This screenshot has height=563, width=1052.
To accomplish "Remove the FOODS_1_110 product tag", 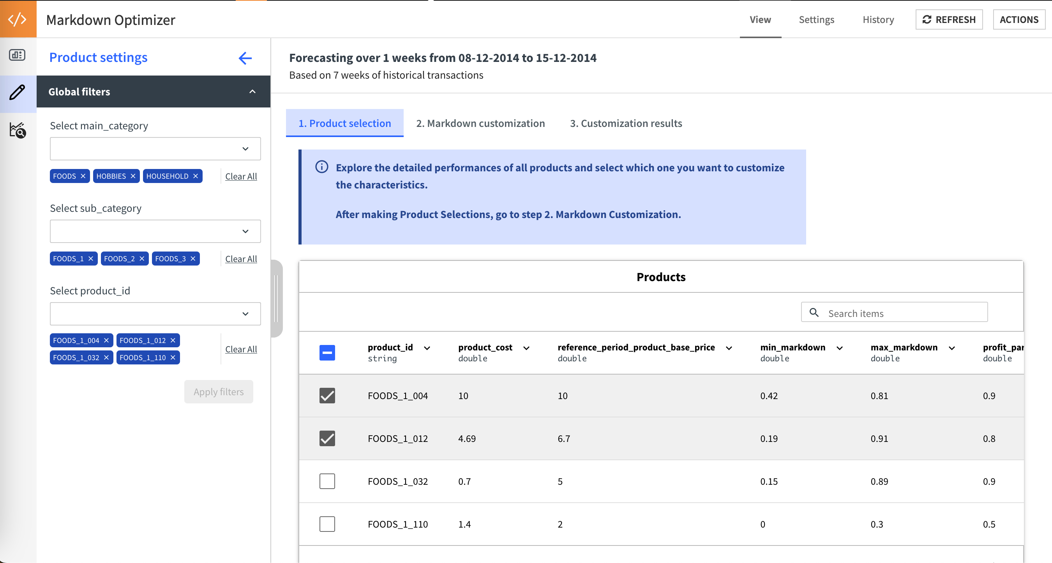I will point(173,357).
